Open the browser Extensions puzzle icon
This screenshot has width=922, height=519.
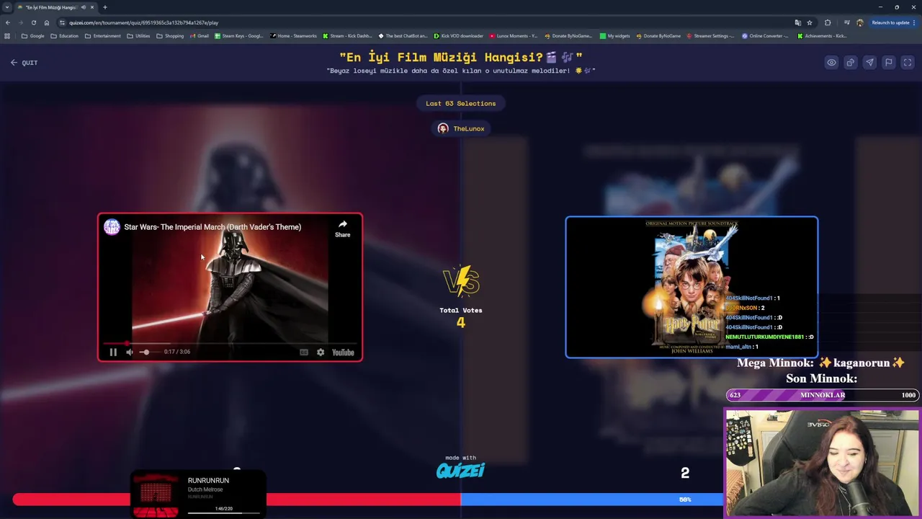click(828, 22)
